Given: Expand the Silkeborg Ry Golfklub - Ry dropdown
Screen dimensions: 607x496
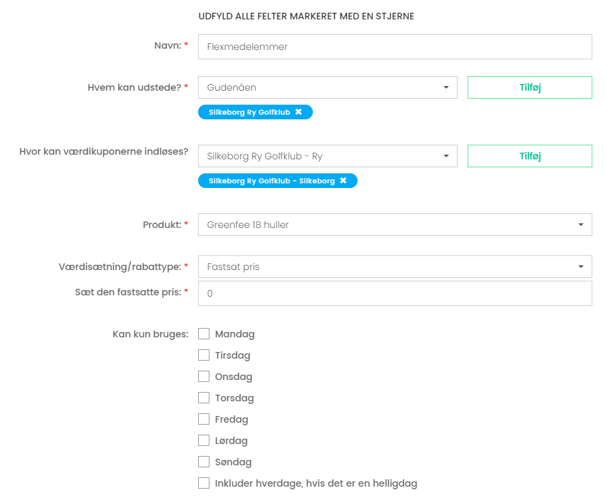Looking at the screenshot, I should tap(328, 156).
